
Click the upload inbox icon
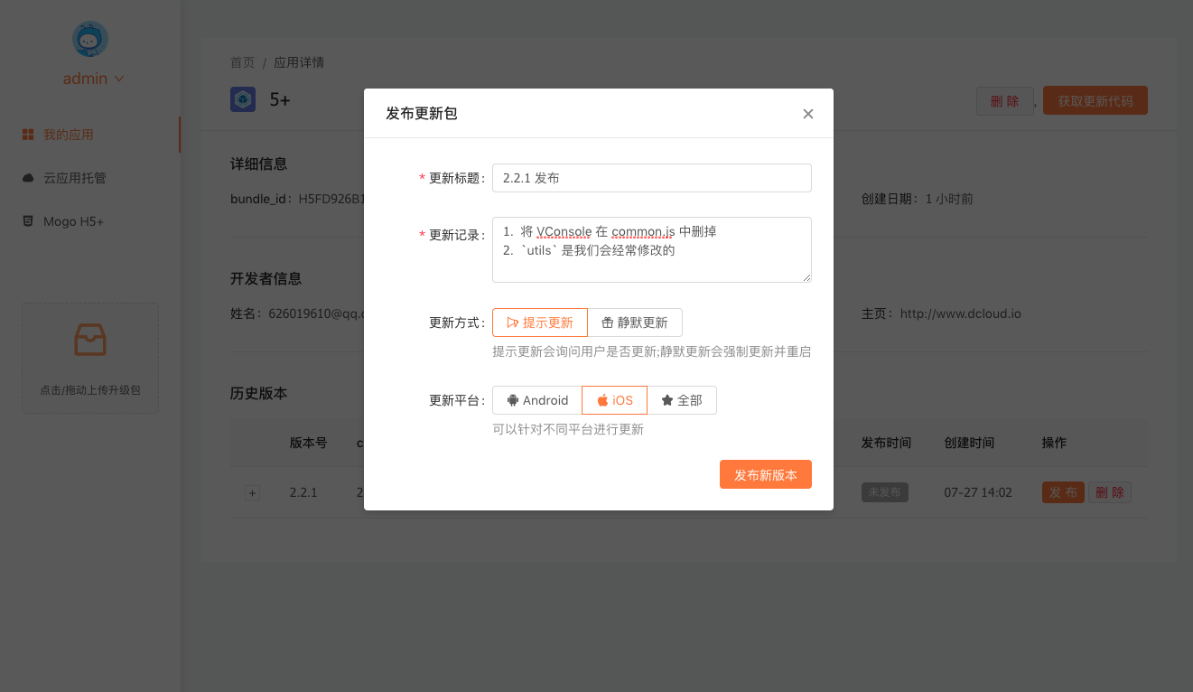pyautogui.click(x=90, y=341)
